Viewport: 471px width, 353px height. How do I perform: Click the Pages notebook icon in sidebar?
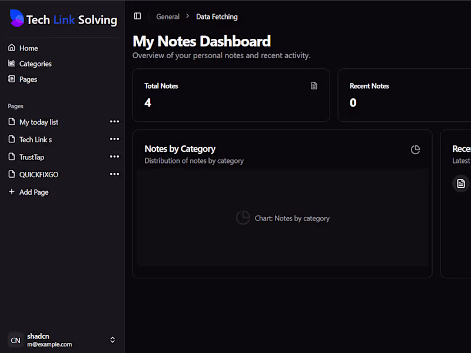pos(12,79)
